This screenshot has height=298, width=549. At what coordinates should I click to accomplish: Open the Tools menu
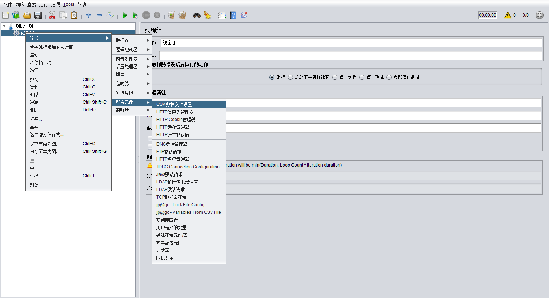pos(69,4)
